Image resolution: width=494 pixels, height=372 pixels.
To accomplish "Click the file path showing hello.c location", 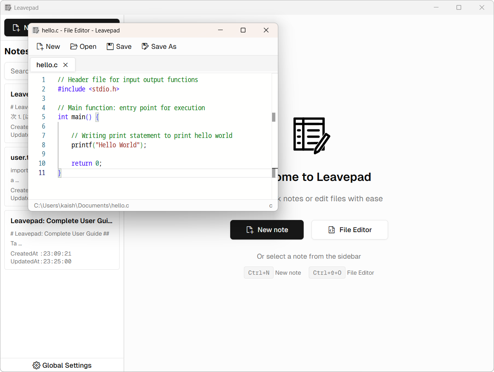I will coord(81,206).
